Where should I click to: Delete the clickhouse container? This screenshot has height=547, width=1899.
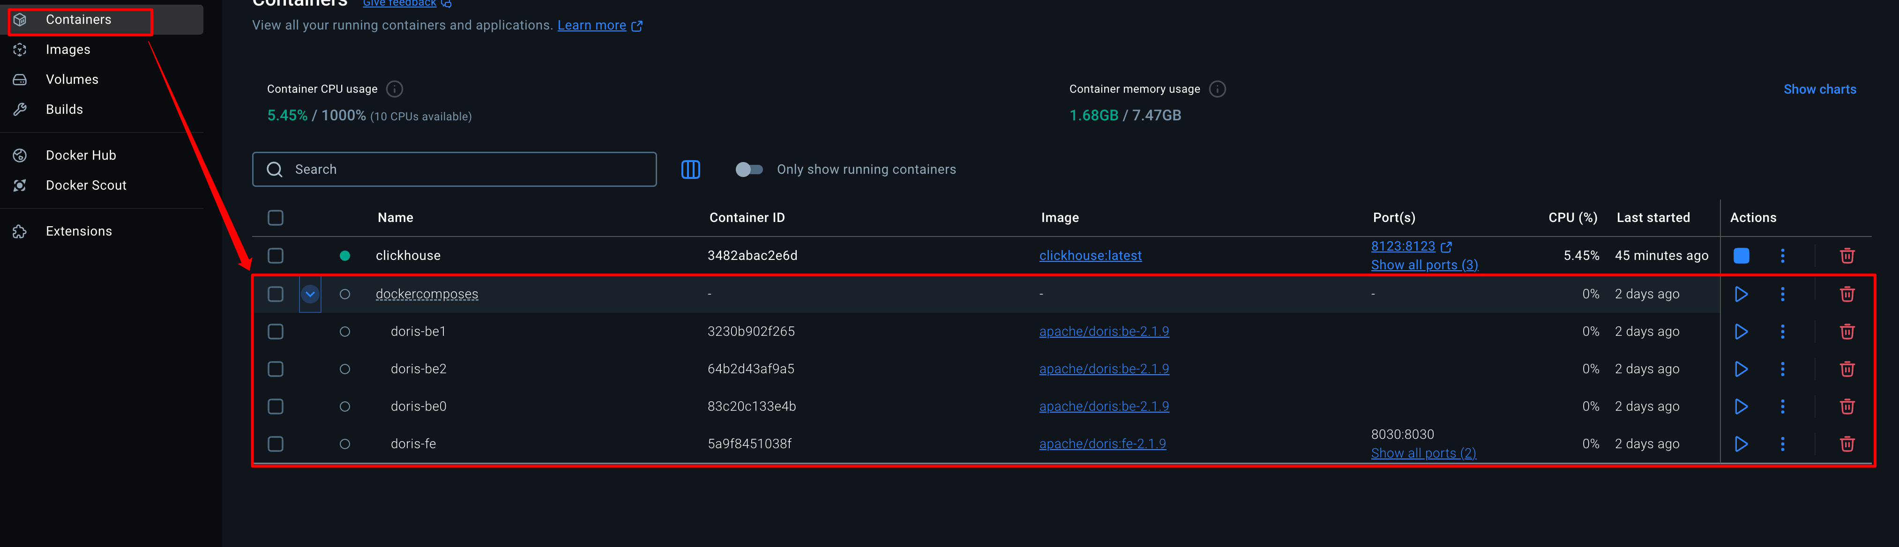coord(1847,255)
